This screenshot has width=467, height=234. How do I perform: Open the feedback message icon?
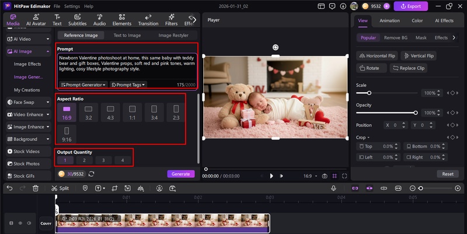(332, 6)
